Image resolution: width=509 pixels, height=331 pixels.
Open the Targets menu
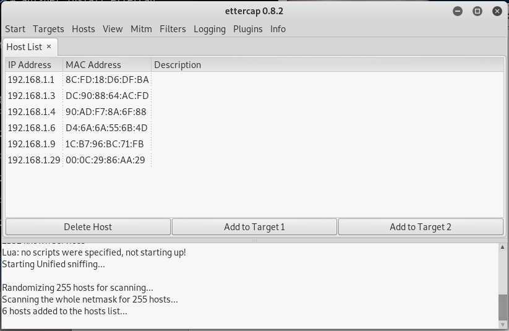click(48, 29)
